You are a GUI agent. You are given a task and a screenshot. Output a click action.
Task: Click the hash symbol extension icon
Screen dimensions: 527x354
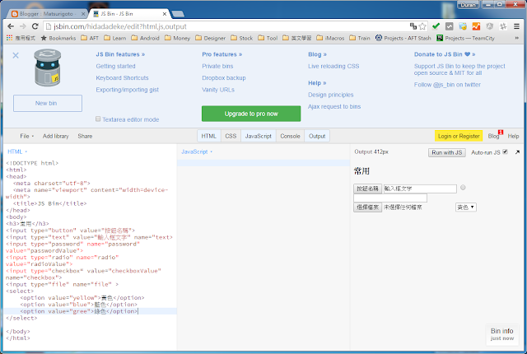pyautogui.click(x=503, y=26)
